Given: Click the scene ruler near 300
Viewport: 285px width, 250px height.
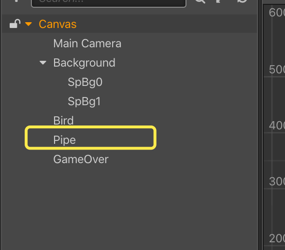Looking at the screenshot, I should point(277,181).
